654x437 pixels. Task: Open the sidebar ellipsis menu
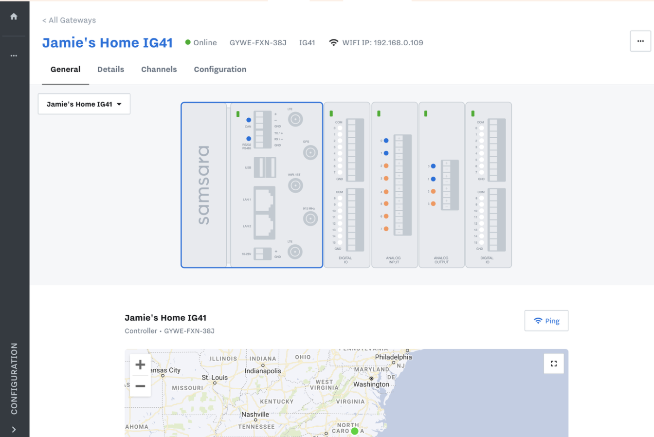(14, 55)
